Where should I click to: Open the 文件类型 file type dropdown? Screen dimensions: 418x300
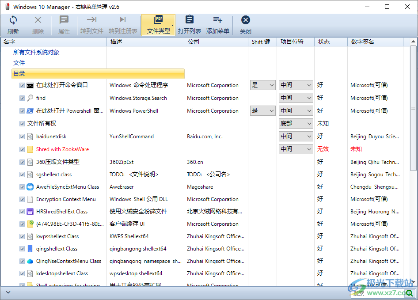[173, 25]
